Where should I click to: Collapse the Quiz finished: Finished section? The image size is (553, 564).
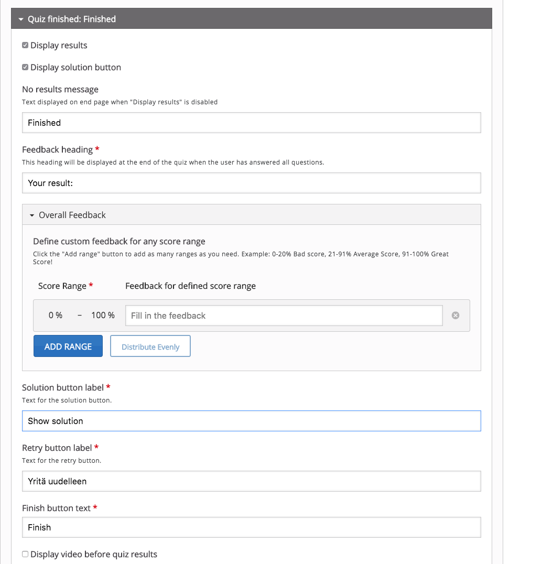click(x=252, y=19)
